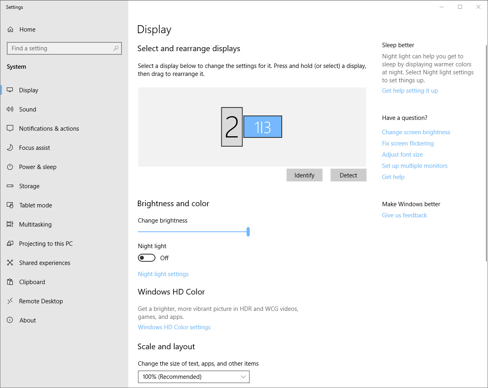This screenshot has height=388, width=488.
Task: Switch to Multitasking settings page
Action: point(35,225)
